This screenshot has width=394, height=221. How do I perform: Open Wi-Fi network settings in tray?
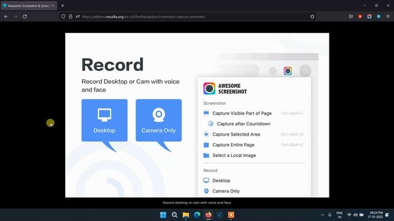pos(349,215)
